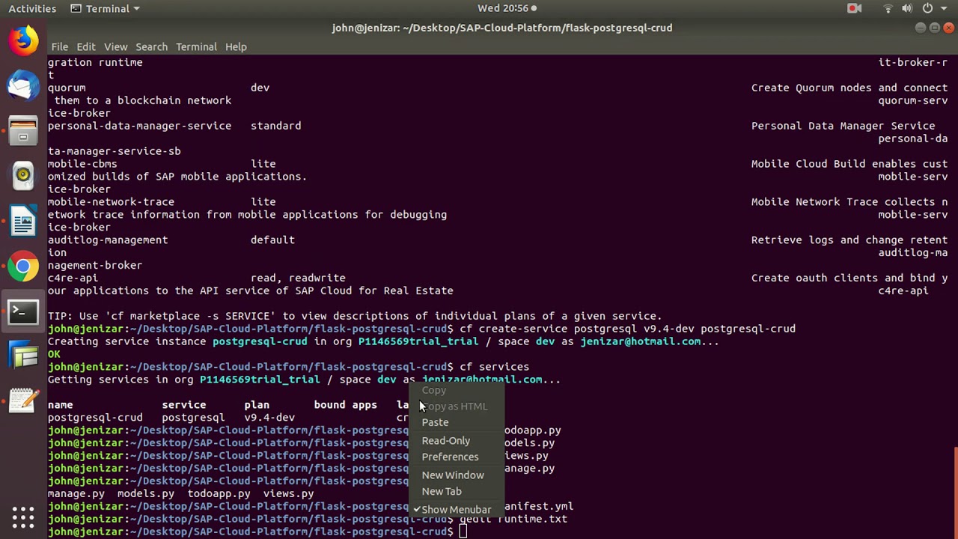
Task: Open the File menu
Action: click(x=60, y=46)
